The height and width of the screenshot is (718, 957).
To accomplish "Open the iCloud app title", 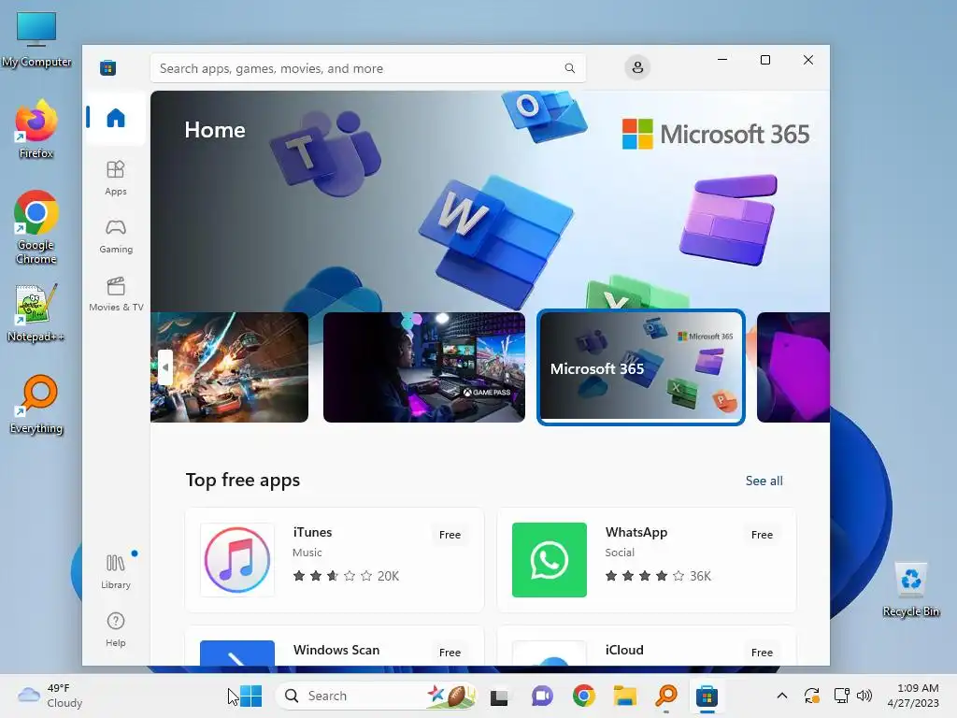I will 624,650.
